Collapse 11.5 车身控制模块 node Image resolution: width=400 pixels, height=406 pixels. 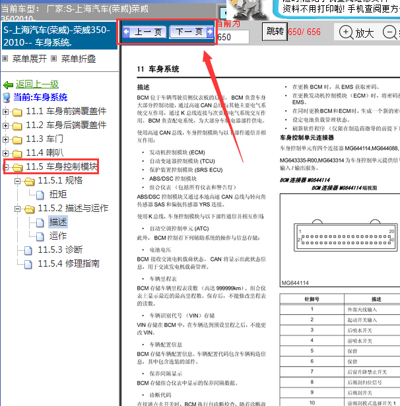6,167
